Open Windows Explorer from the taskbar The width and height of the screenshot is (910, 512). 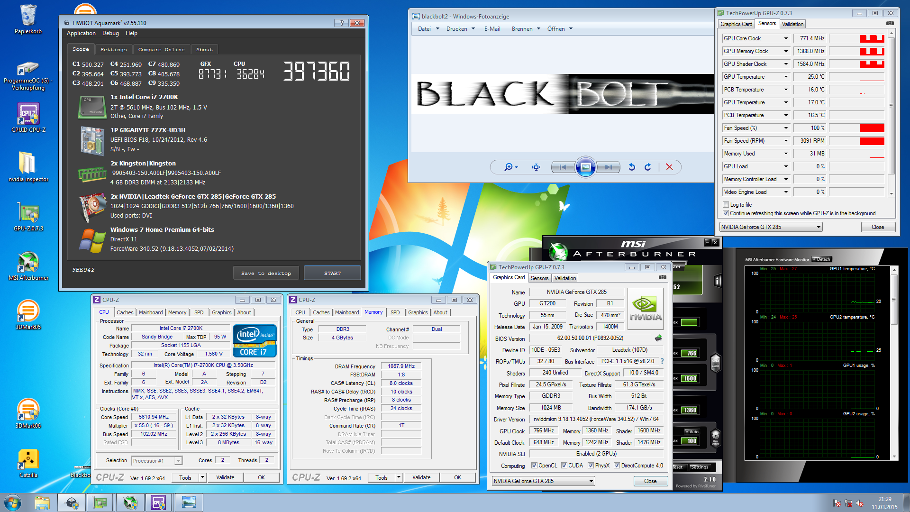pos(42,503)
